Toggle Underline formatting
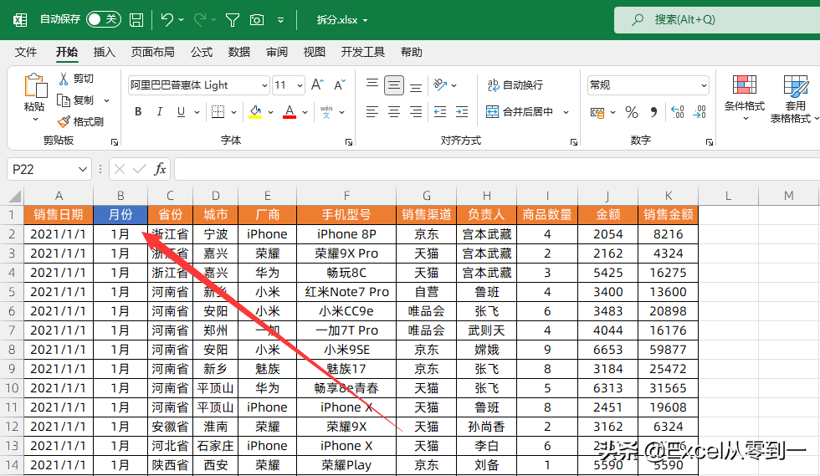Image resolution: width=820 pixels, height=476 pixels. [181, 111]
